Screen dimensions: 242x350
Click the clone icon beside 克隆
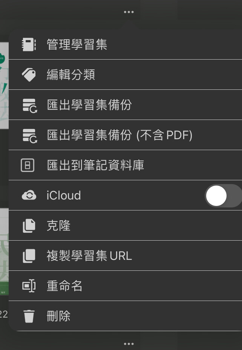click(29, 226)
